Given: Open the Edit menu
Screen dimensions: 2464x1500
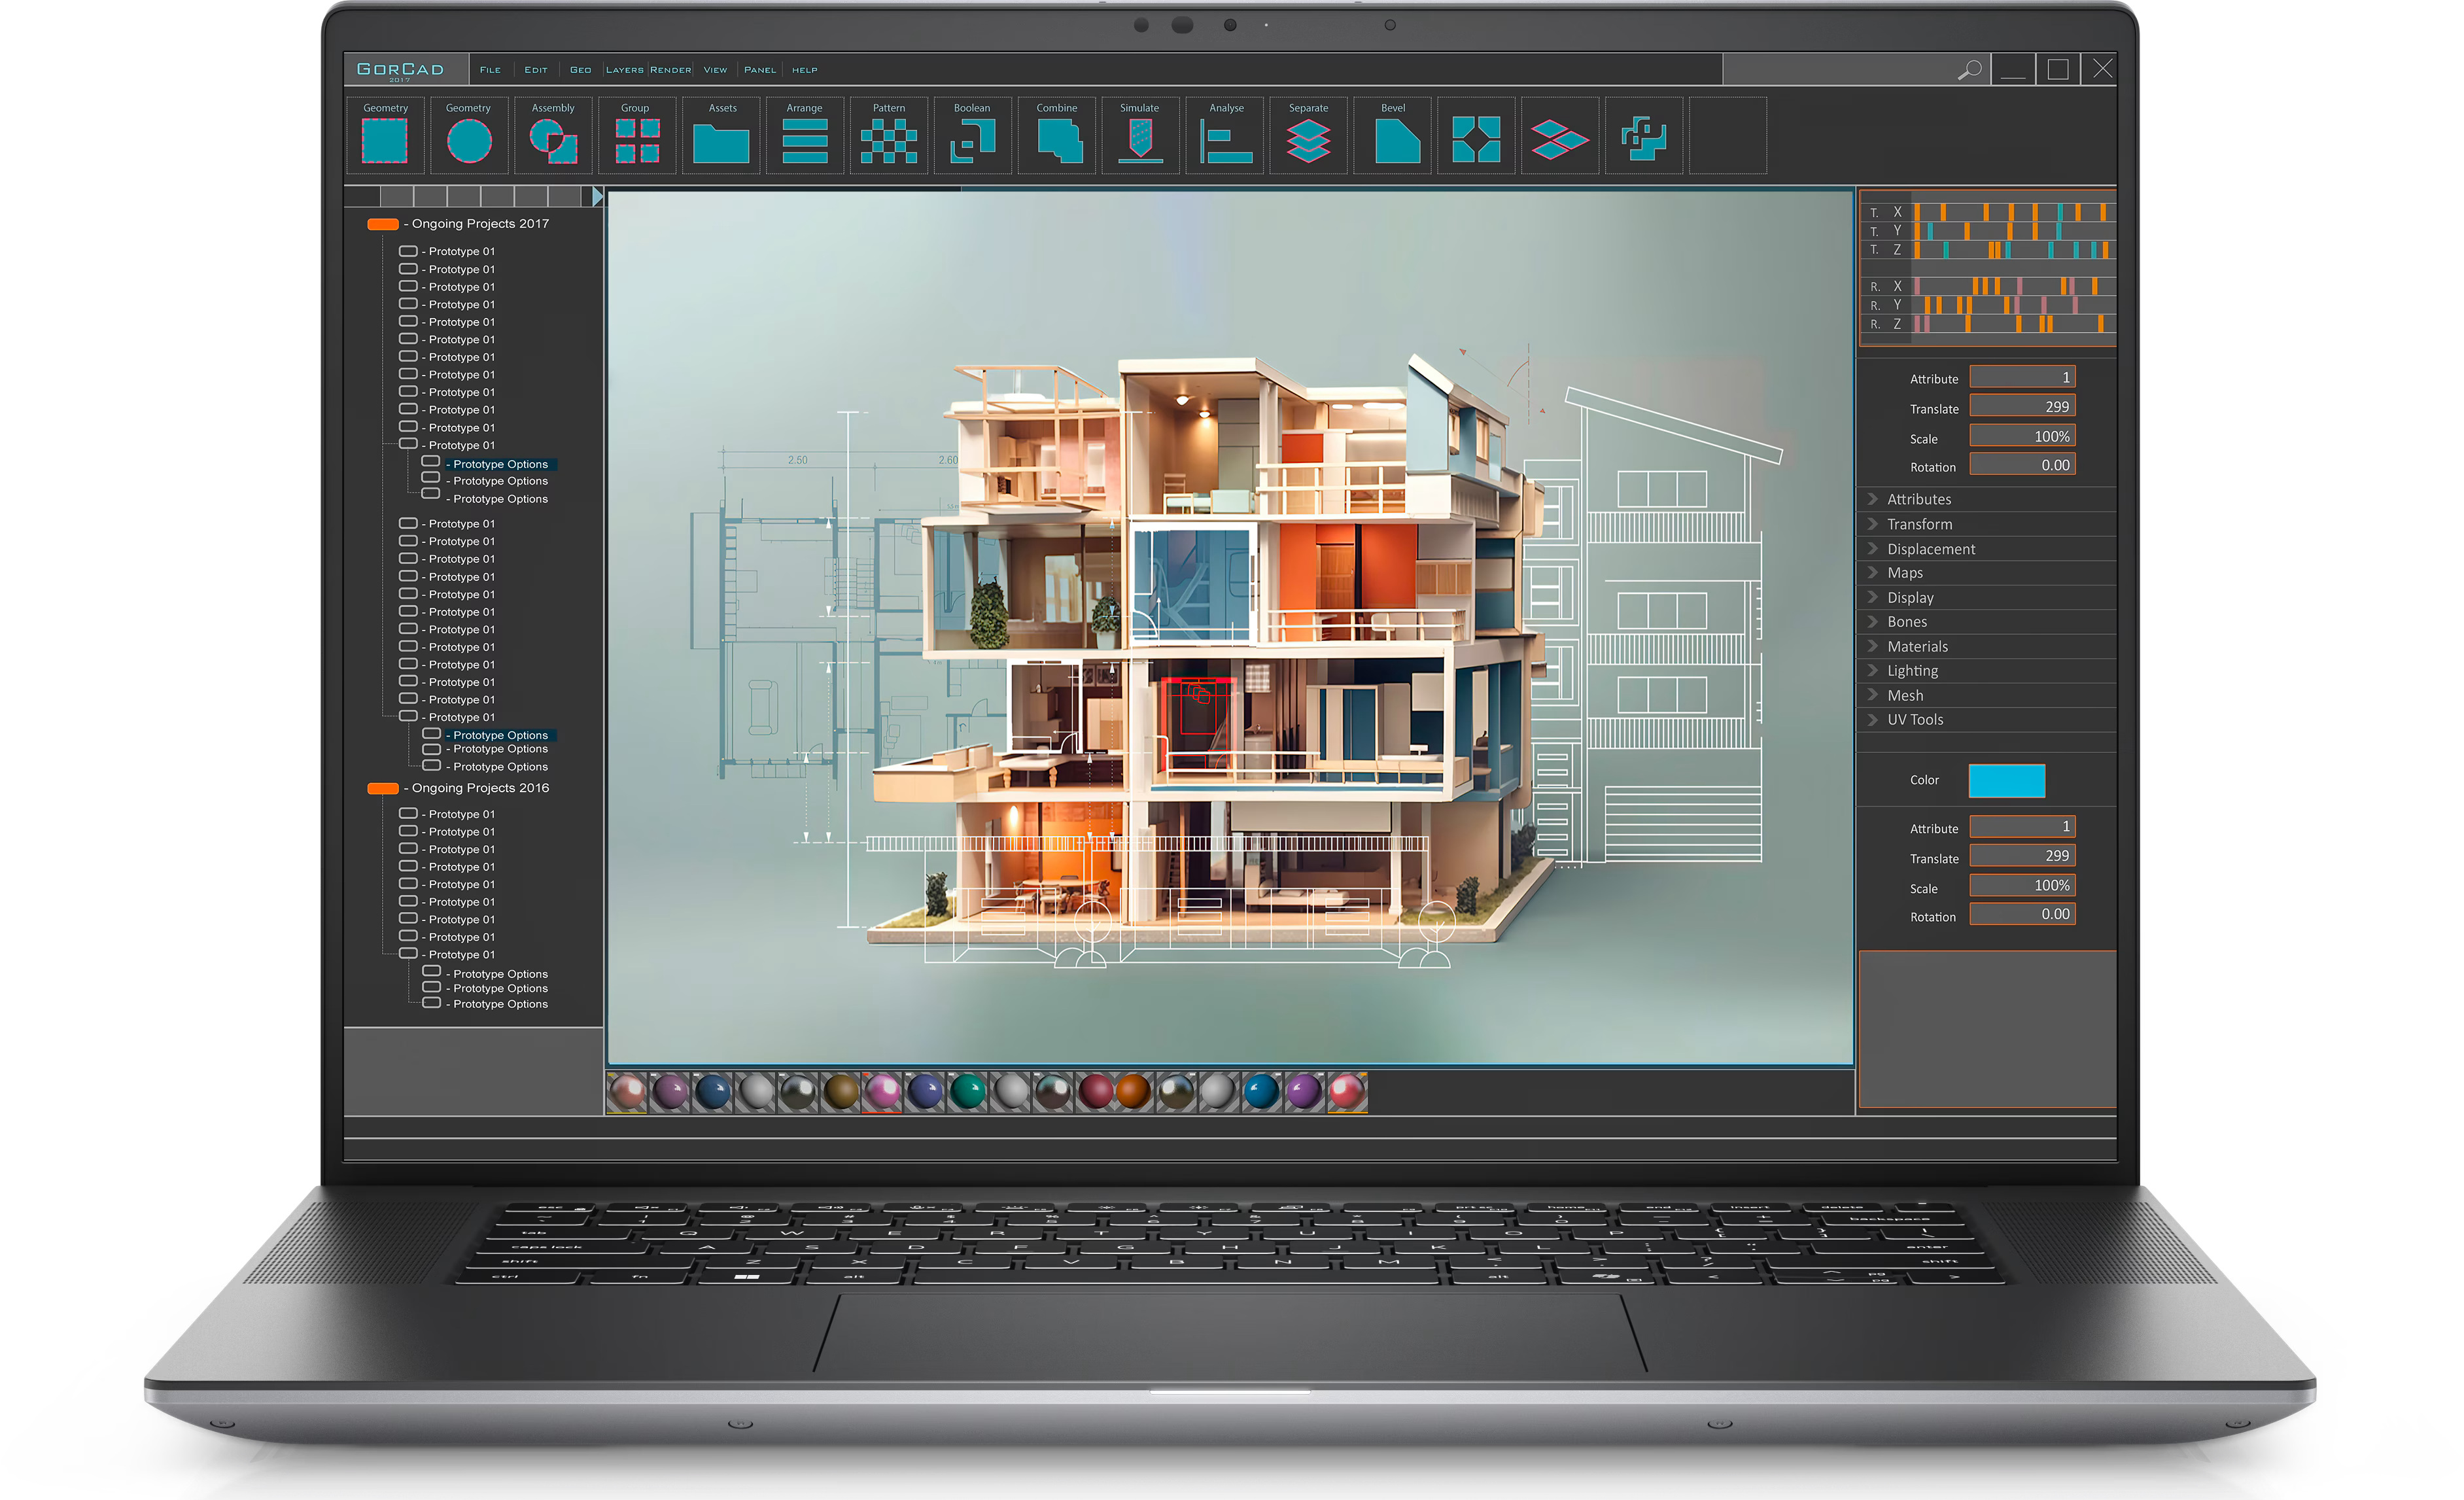Looking at the screenshot, I should pyautogui.click(x=536, y=70).
